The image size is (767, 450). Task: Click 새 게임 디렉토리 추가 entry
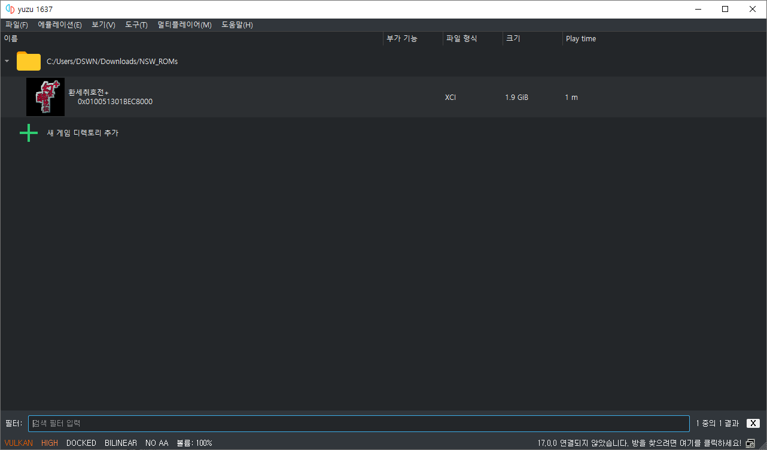(83, 133)
